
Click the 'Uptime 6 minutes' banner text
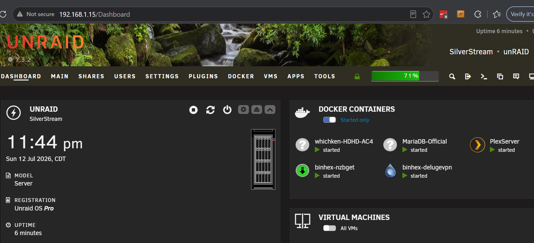pos(499,31)
